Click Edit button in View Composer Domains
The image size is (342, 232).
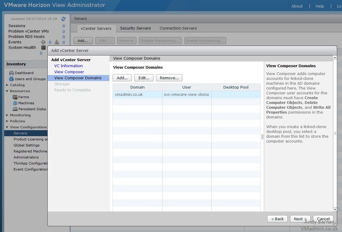tap(144, 78)
